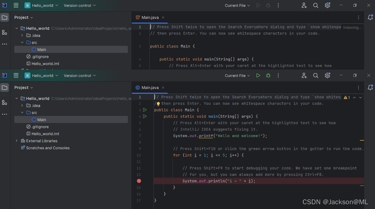Open Current File dropdown in lower window

tap(237, 75)
